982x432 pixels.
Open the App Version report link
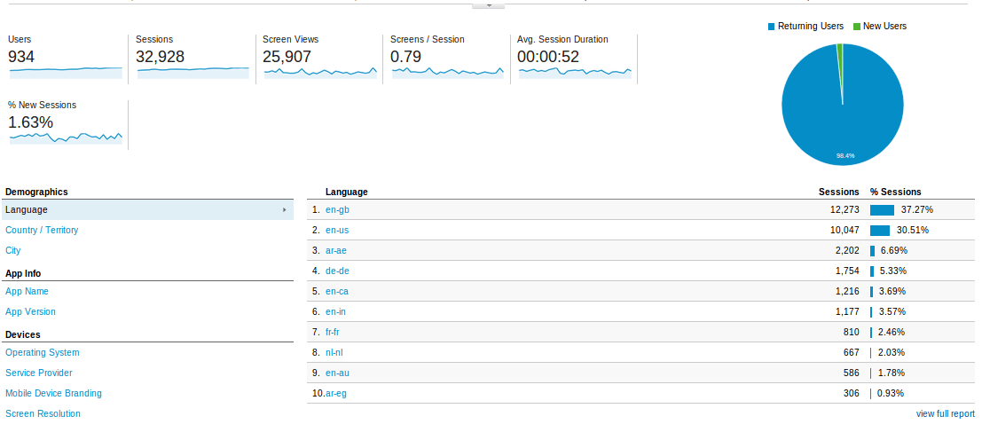(31, 311)
